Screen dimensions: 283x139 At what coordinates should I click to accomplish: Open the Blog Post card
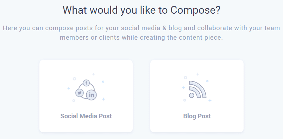point(197,96)
